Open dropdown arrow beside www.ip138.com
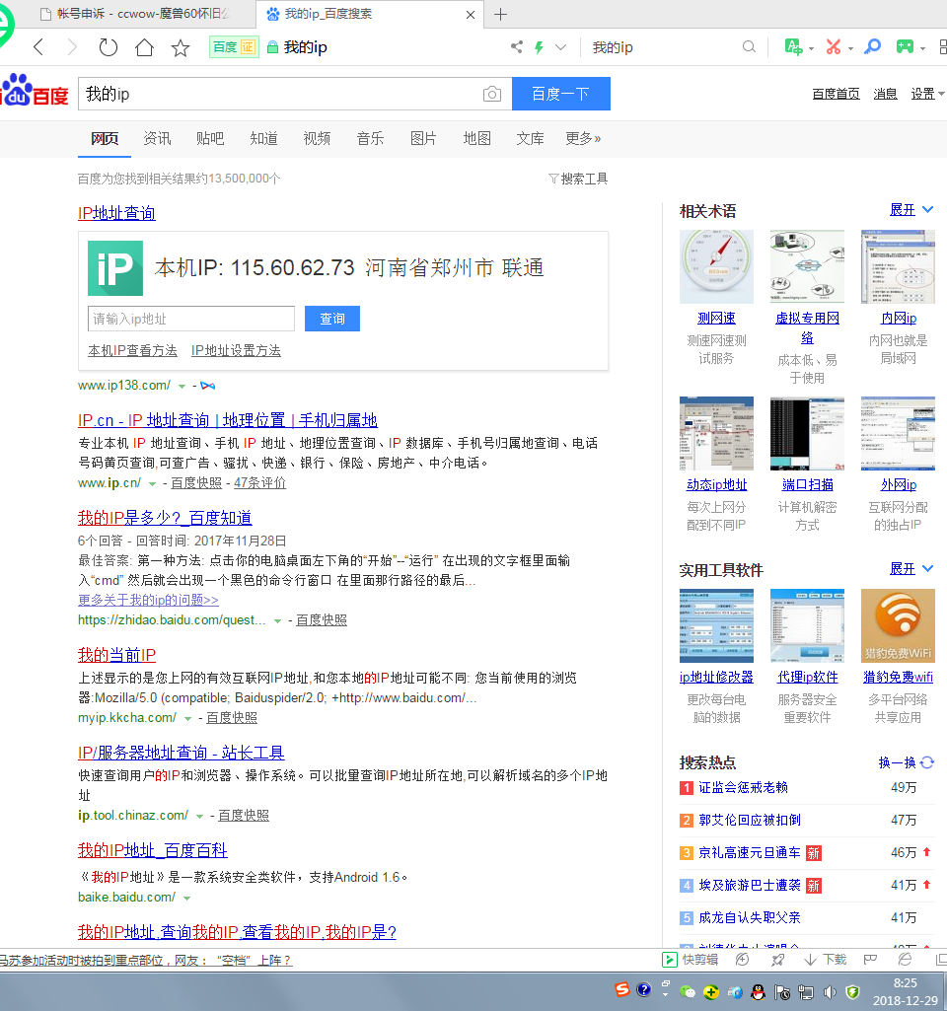Viewport: 947px width, 1011px height. (x=182, y=386)
